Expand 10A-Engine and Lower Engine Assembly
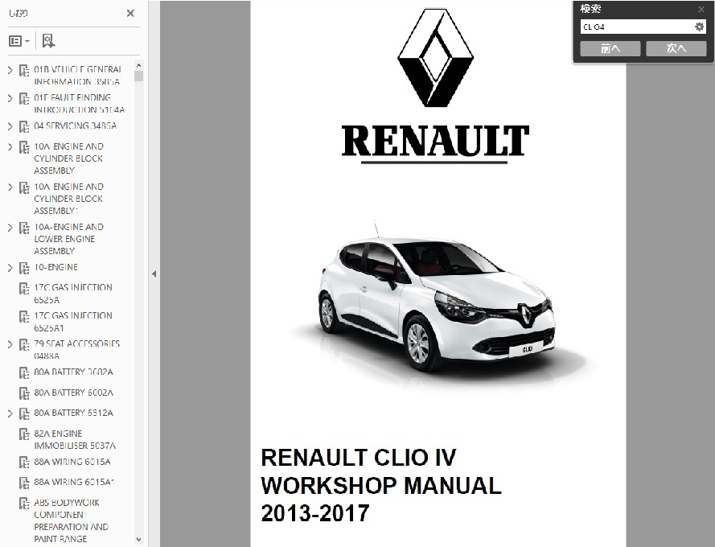 pyautogui.click(x=10, y=227)
